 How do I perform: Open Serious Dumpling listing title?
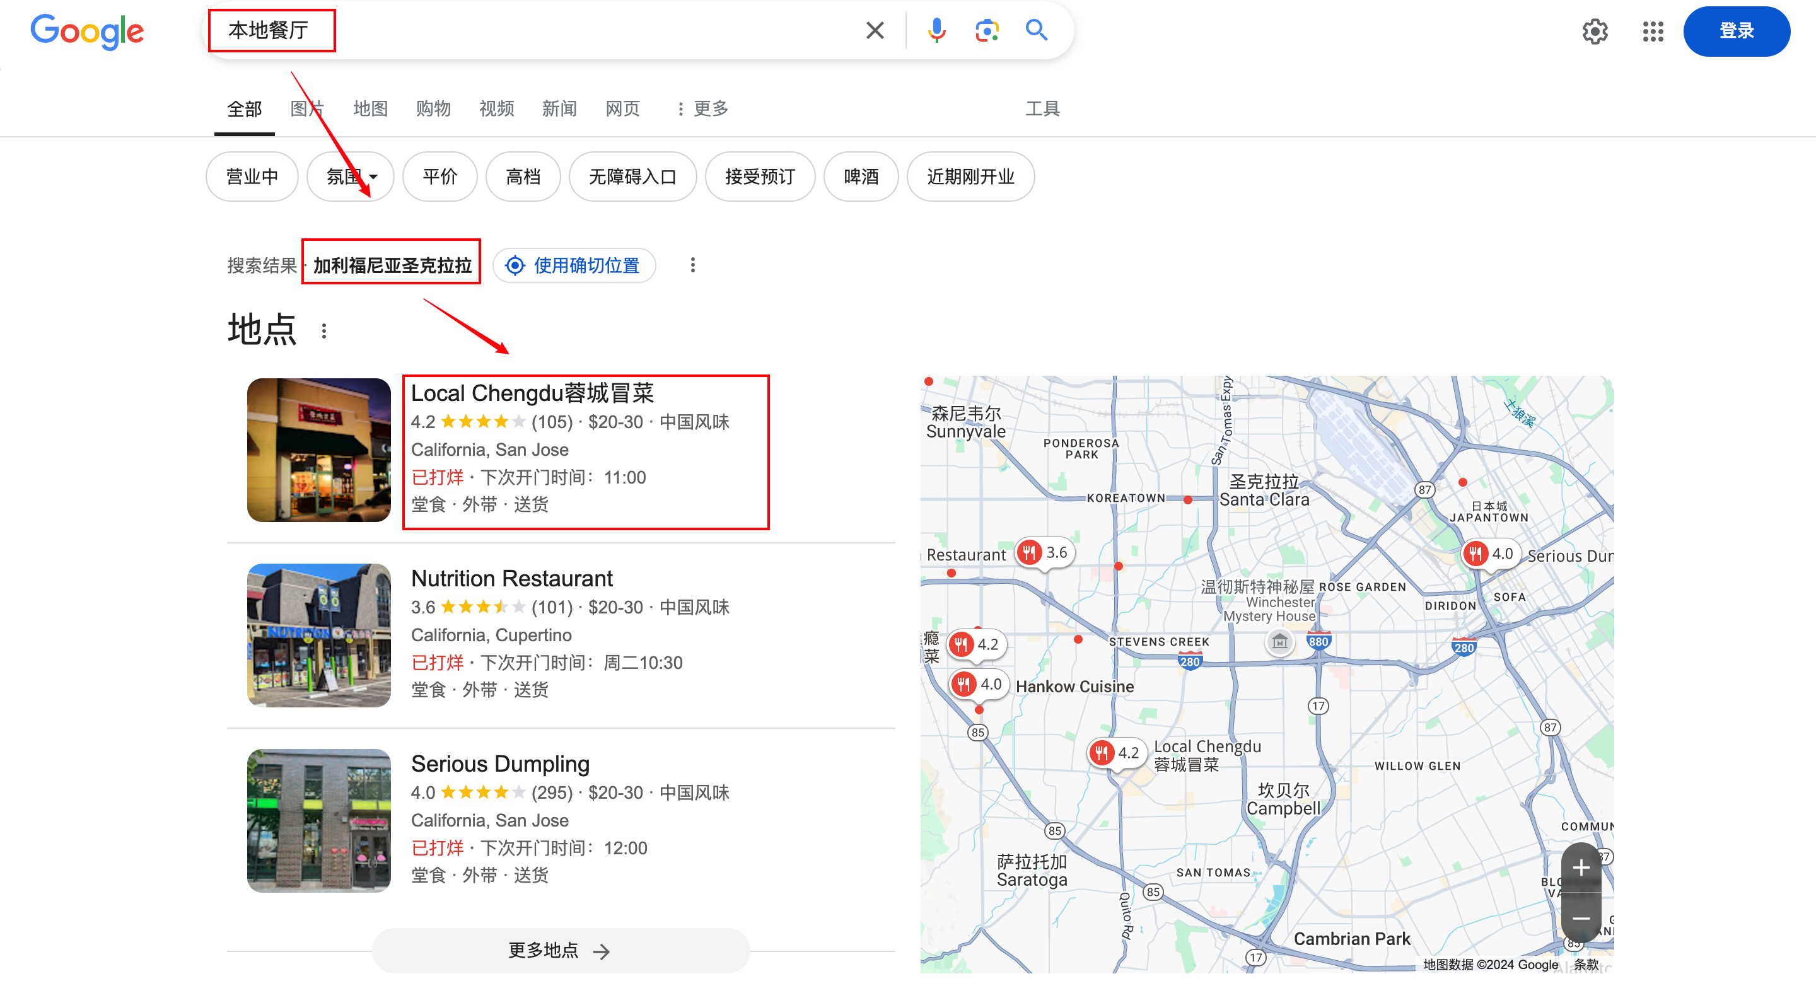pos(500,764)
